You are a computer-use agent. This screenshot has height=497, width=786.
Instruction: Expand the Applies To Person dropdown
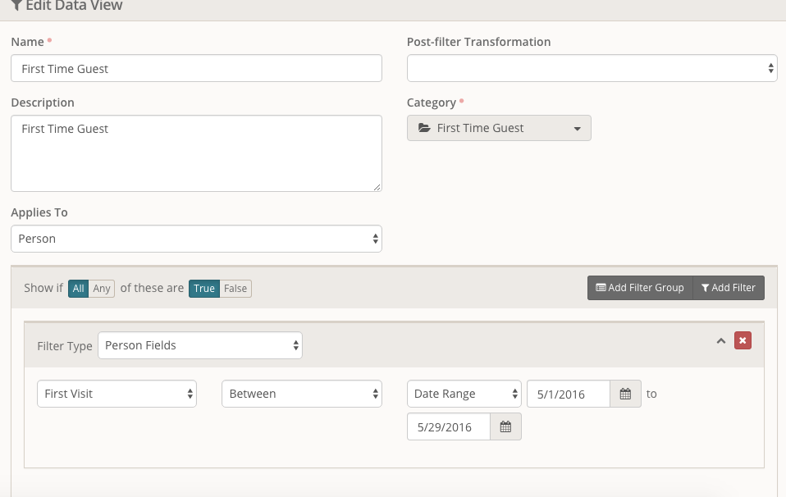click(196, 239)
